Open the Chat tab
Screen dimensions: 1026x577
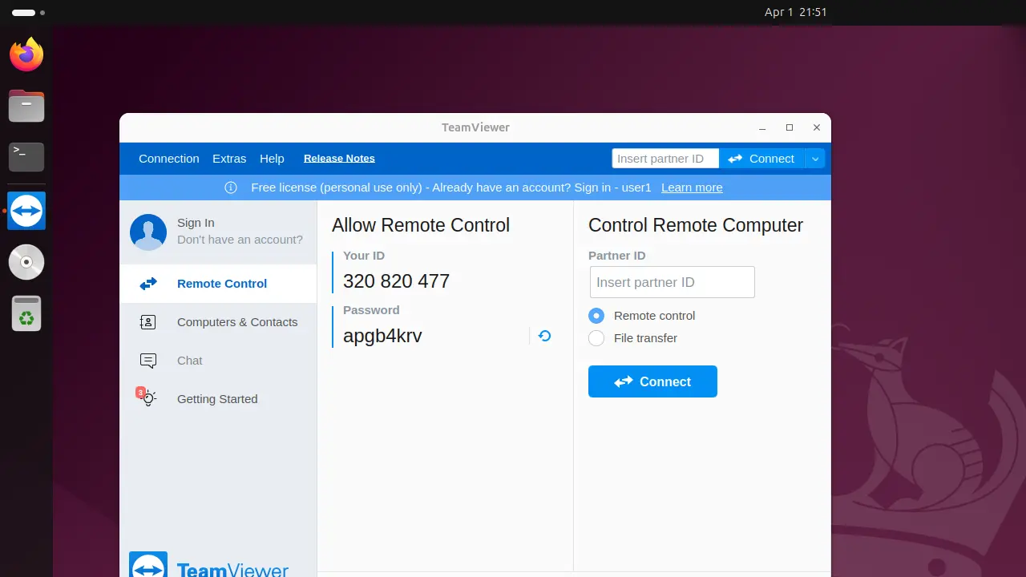218,361
